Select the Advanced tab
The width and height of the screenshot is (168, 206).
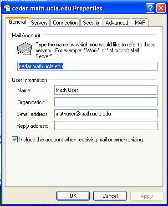pos(117,23)
